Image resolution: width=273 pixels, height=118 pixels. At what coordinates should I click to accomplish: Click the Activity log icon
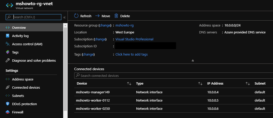coord(7,36)
